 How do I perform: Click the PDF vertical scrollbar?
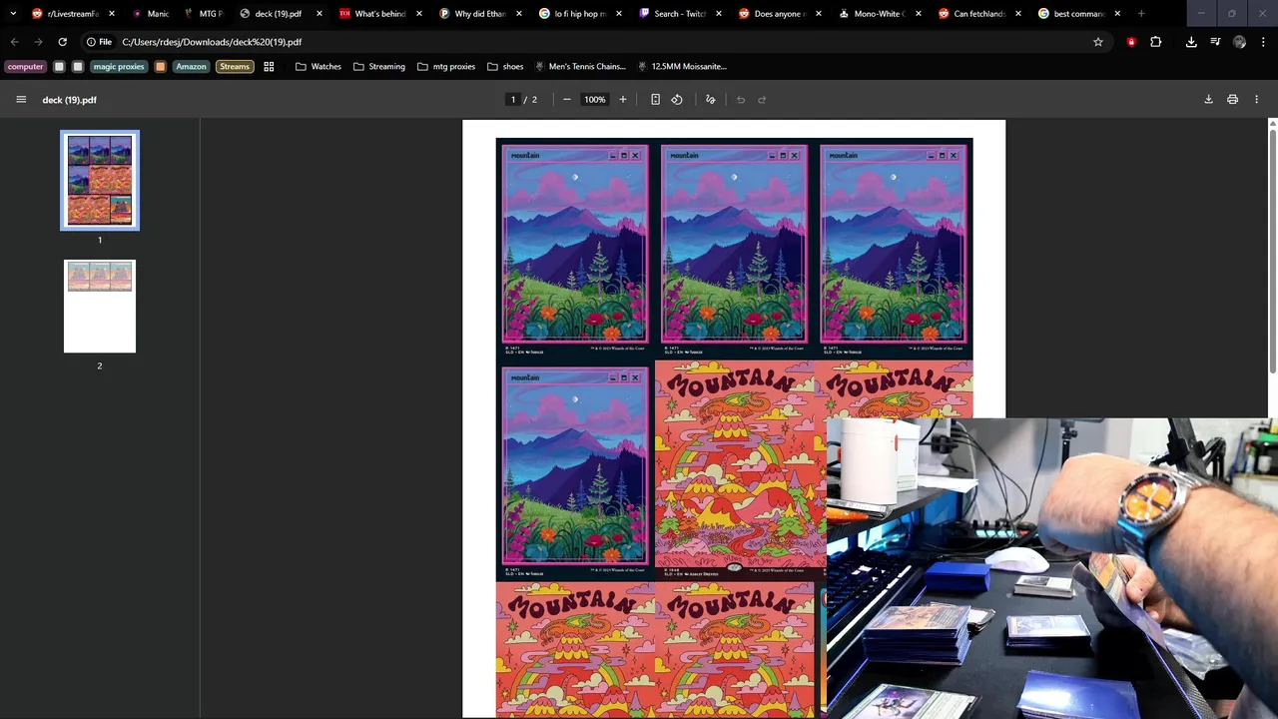coord(1272,250)
